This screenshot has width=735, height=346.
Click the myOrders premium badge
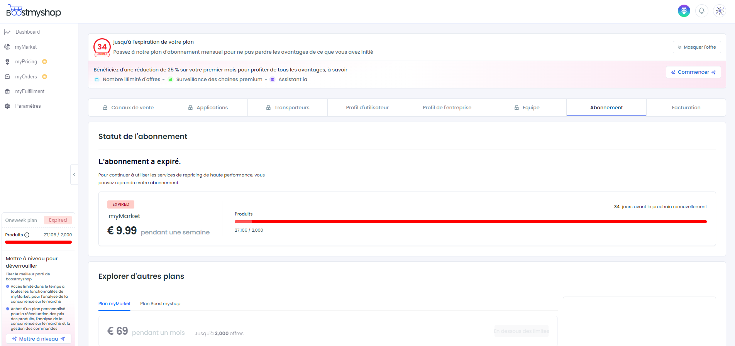pos(44,76)
